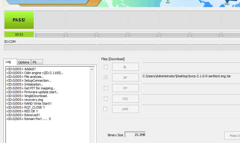240x143 pixels.
Task: Click the UMS file path field
Action: pos(191,109)
